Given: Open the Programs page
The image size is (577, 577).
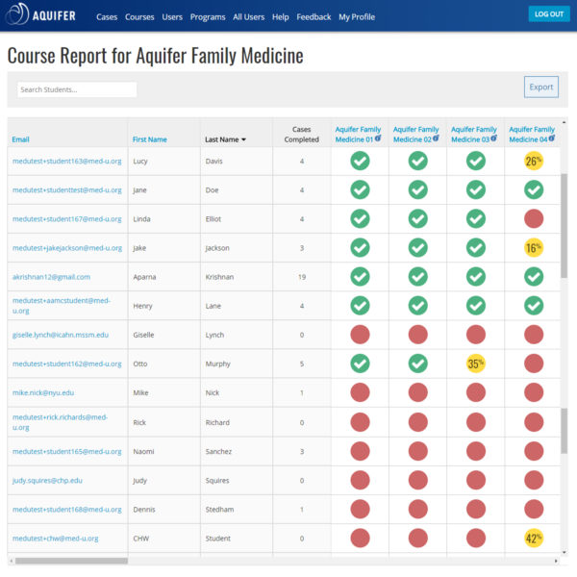Looking at the screenshot, I should click(208, 17).
